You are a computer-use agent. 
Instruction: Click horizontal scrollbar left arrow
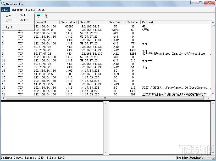[x=3, y=98]
